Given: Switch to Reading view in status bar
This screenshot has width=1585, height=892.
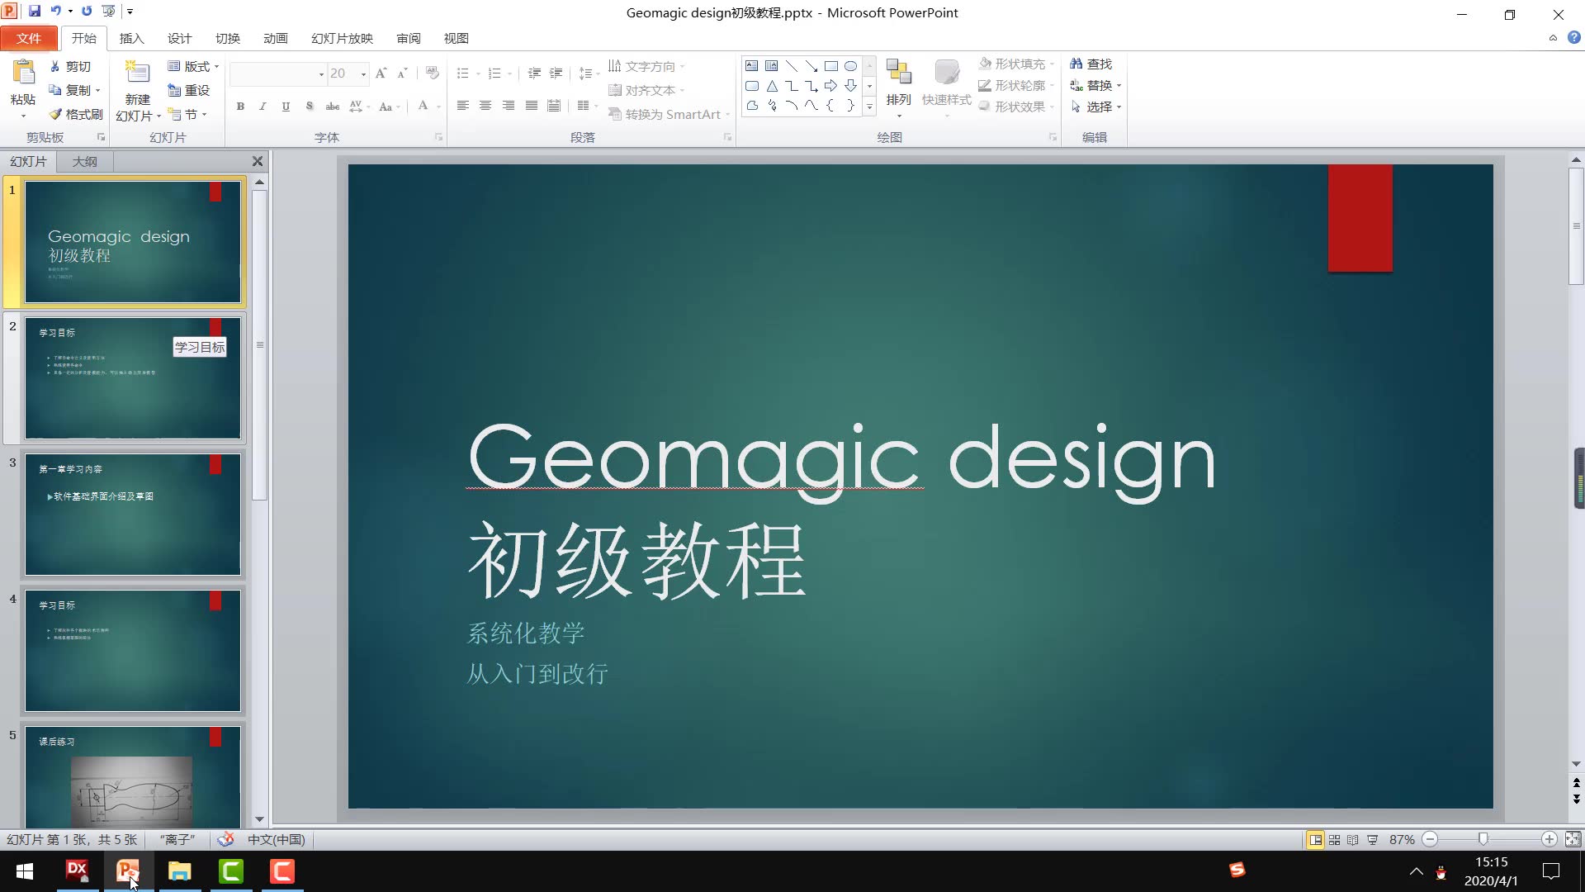Looking at the screenshot, I should click(x=1352, y=839).
